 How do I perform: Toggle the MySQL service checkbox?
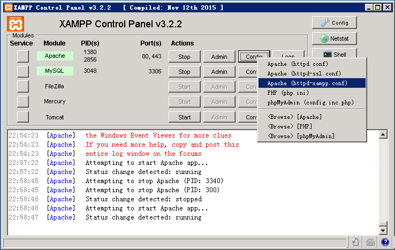(23, 71)
